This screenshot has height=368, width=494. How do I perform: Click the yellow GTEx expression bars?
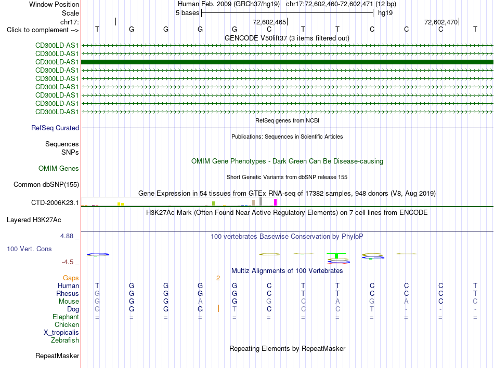coord(121,204)
